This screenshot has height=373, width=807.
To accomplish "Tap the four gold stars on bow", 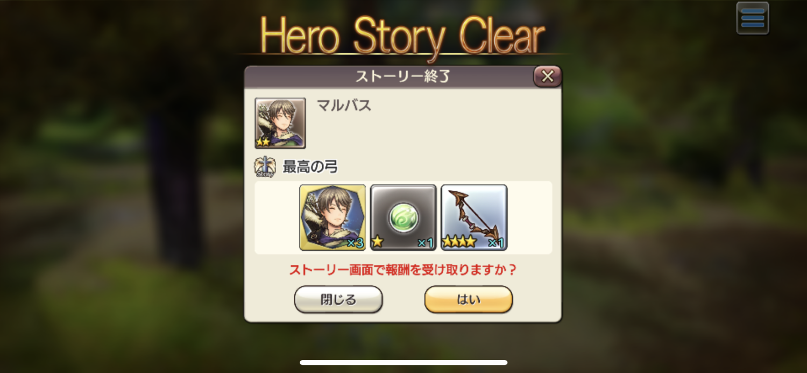I will 459,242.
